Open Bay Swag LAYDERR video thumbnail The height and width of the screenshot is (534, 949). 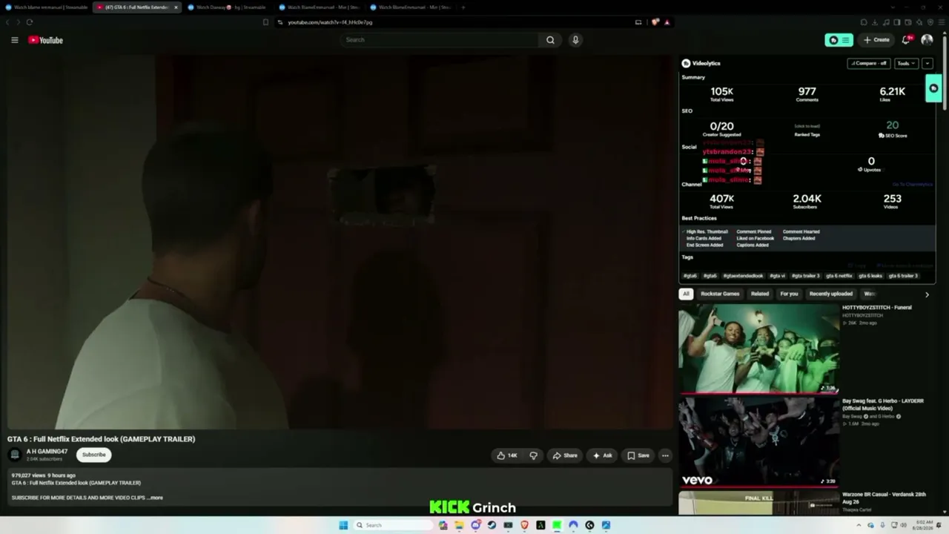(758, 442)
